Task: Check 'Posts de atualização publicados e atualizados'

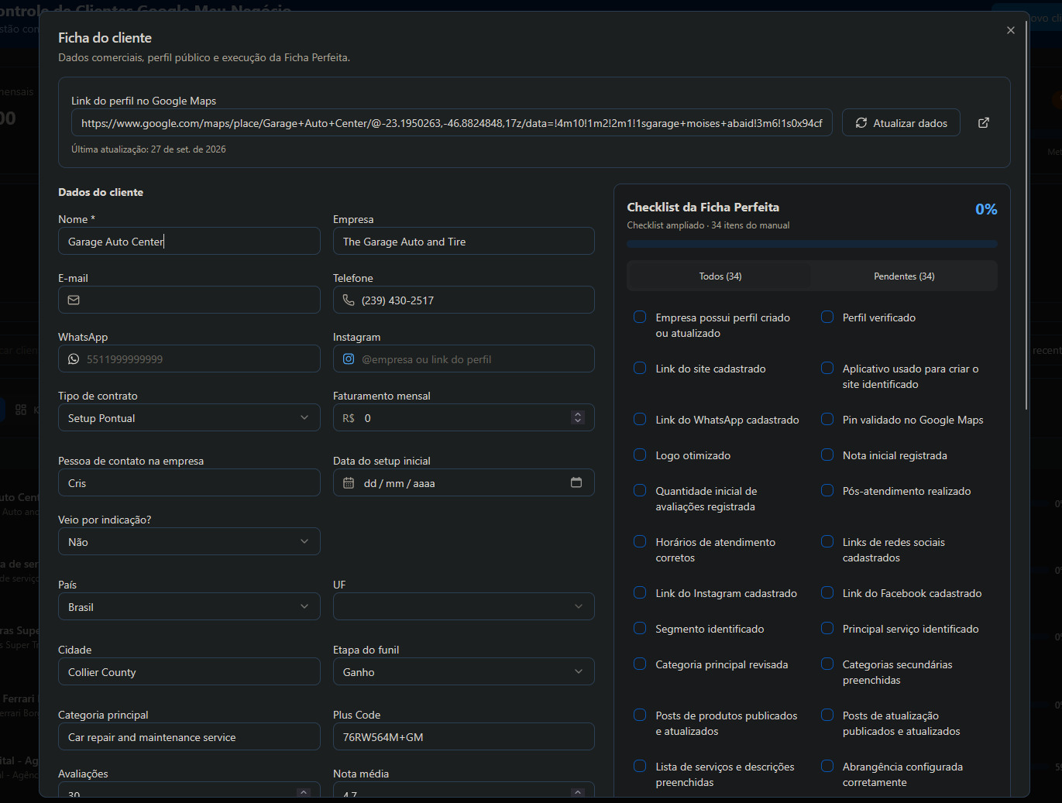Action: pyautogui.click(x=827, y=715)
